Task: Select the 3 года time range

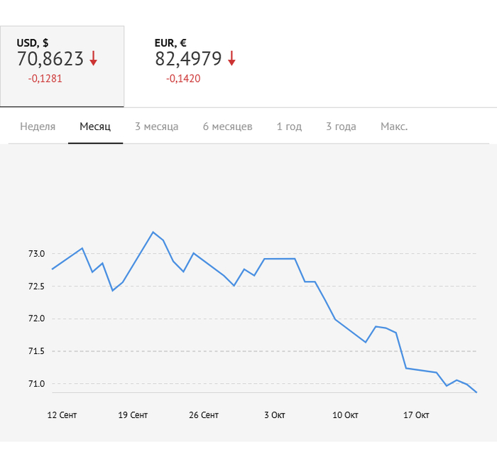Action: pyautogui.click(x=341, y=127)
